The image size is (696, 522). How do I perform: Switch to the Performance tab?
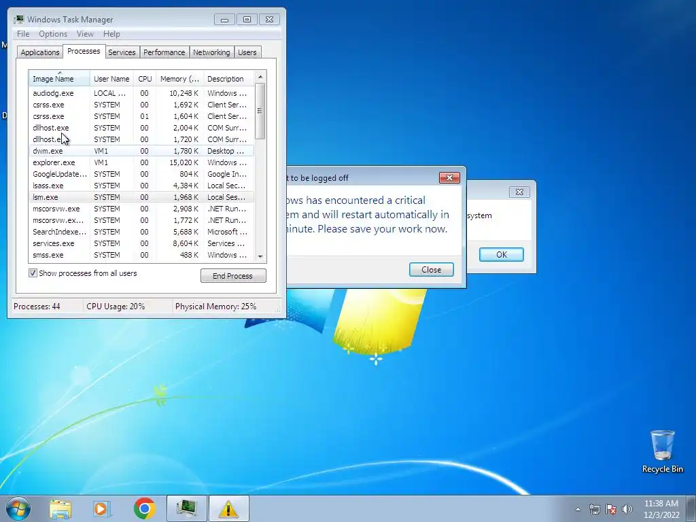click(164, 52)
